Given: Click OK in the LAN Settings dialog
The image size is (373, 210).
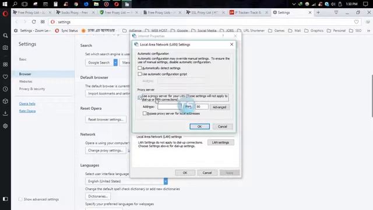Looking at the screenshot, I should point(199,127).
